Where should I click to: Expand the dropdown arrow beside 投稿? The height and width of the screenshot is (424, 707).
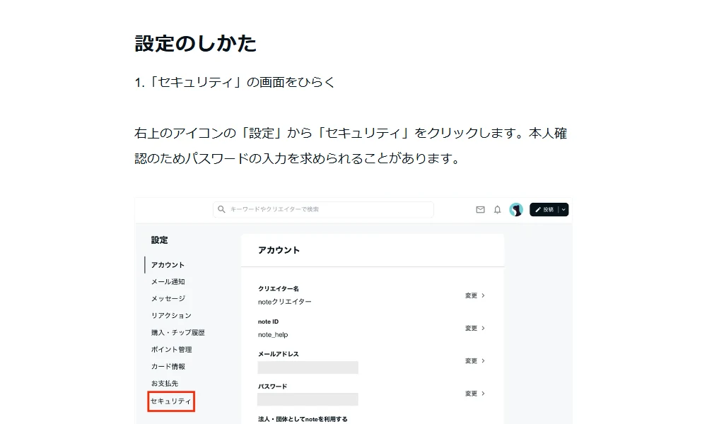[563, 209]
